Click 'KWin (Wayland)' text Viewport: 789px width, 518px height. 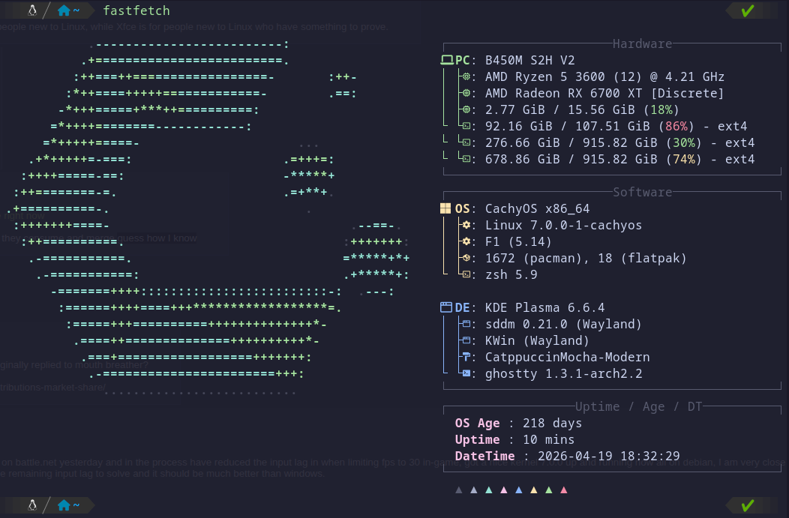tap(537, 340)
